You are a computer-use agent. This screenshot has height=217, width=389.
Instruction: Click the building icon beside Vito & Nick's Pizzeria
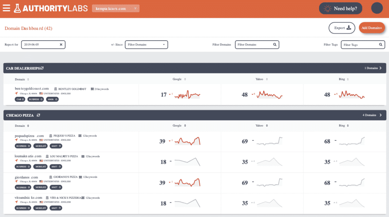[47, 198]
